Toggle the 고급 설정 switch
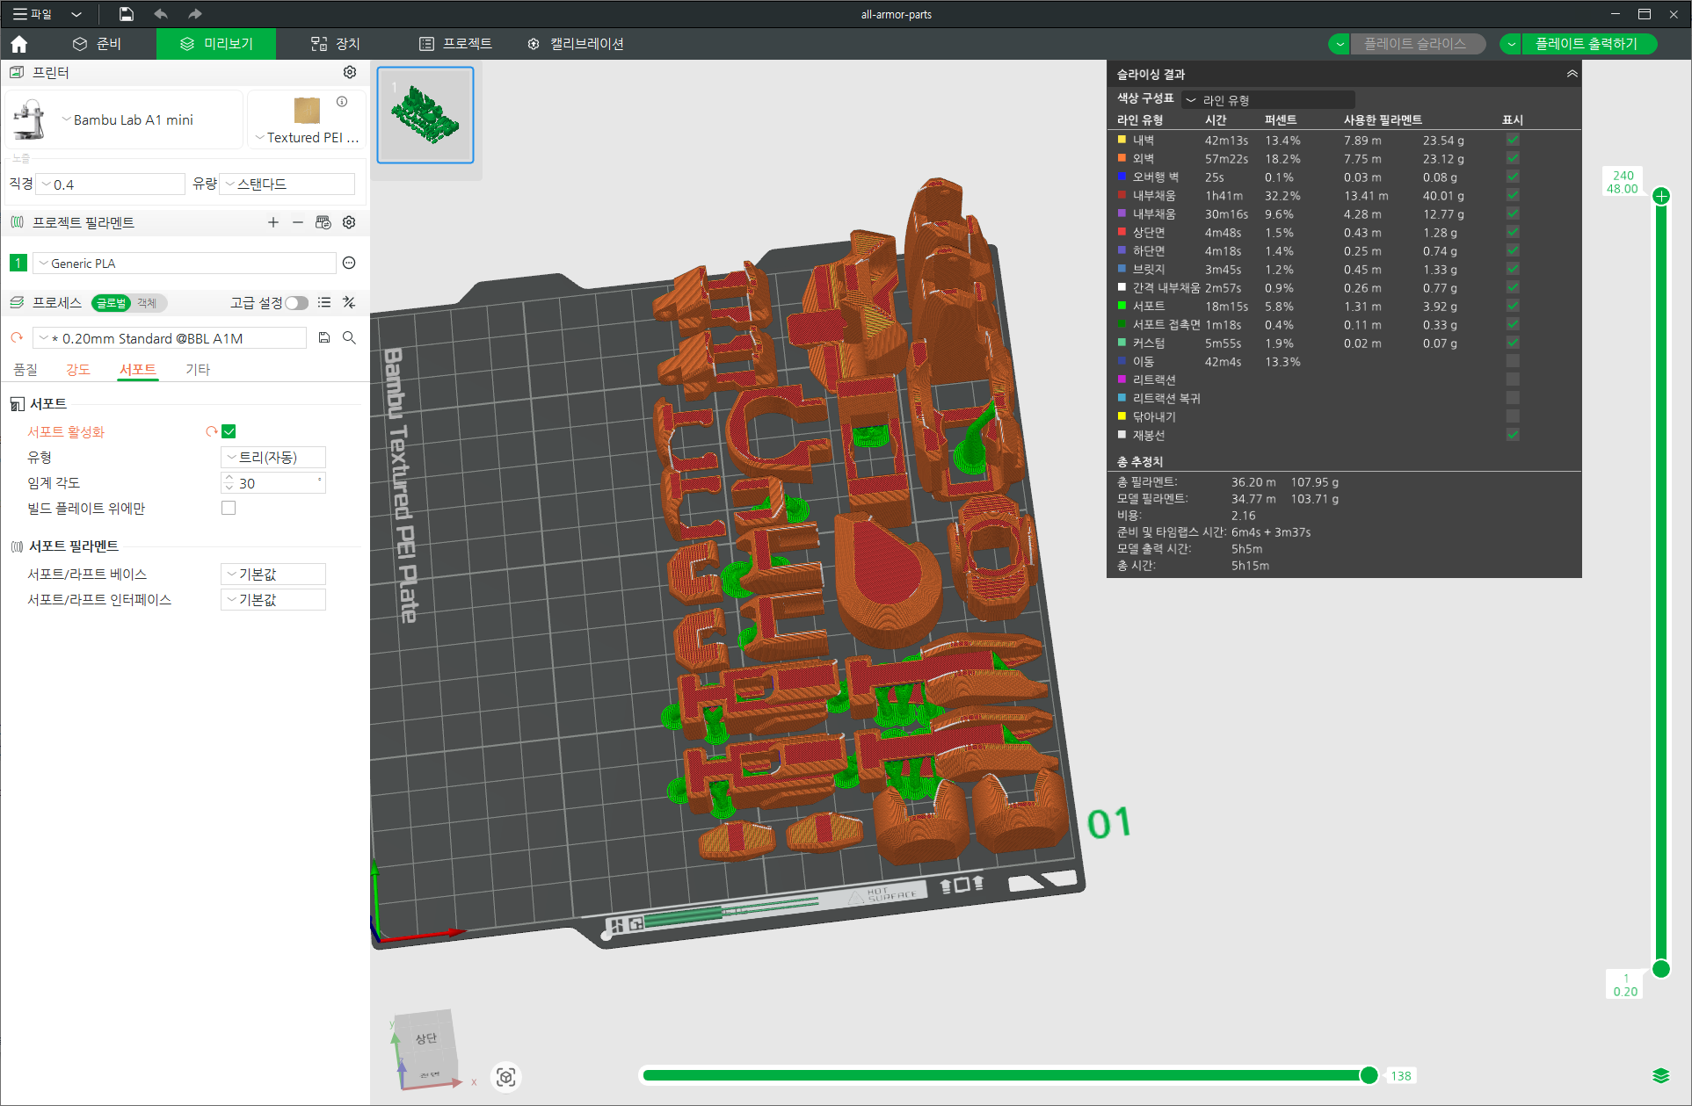 tap(297, 303)
